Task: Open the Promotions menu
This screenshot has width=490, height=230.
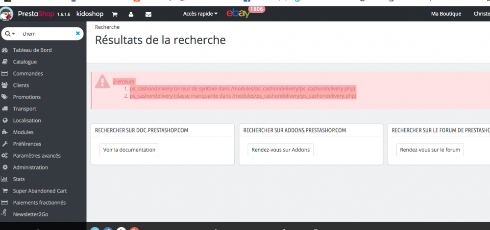Action: click(27, 97)
